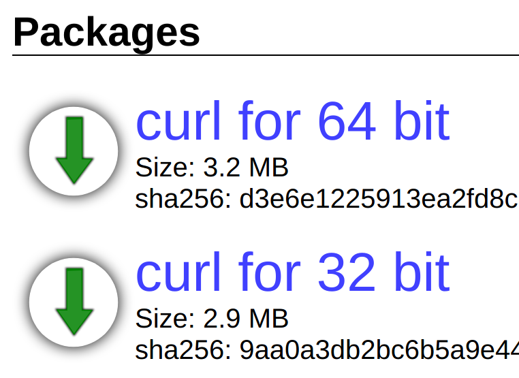Click the word "bit" in the 32 bit link

coord(423,273)
